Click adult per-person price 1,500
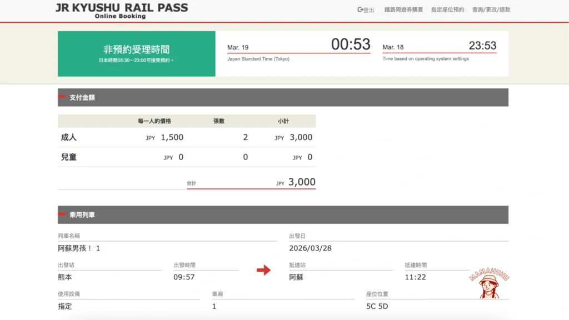569x320 pixels. (172, 137)
